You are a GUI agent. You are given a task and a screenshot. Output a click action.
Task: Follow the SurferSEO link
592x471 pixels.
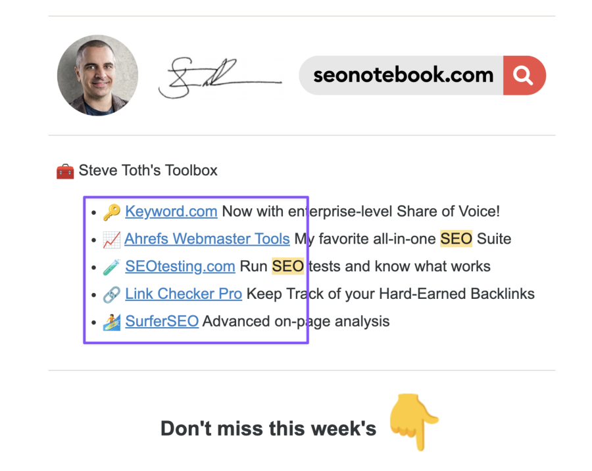[x=162, y=322]
